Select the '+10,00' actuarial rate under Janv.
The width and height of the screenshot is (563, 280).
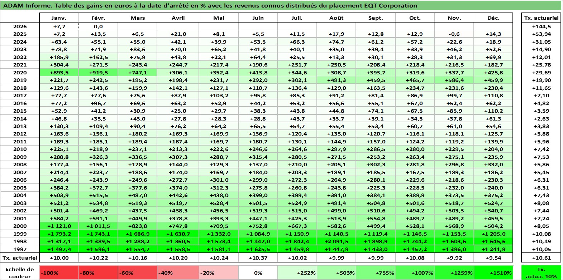pyautogui.click(x=59, y=257)
